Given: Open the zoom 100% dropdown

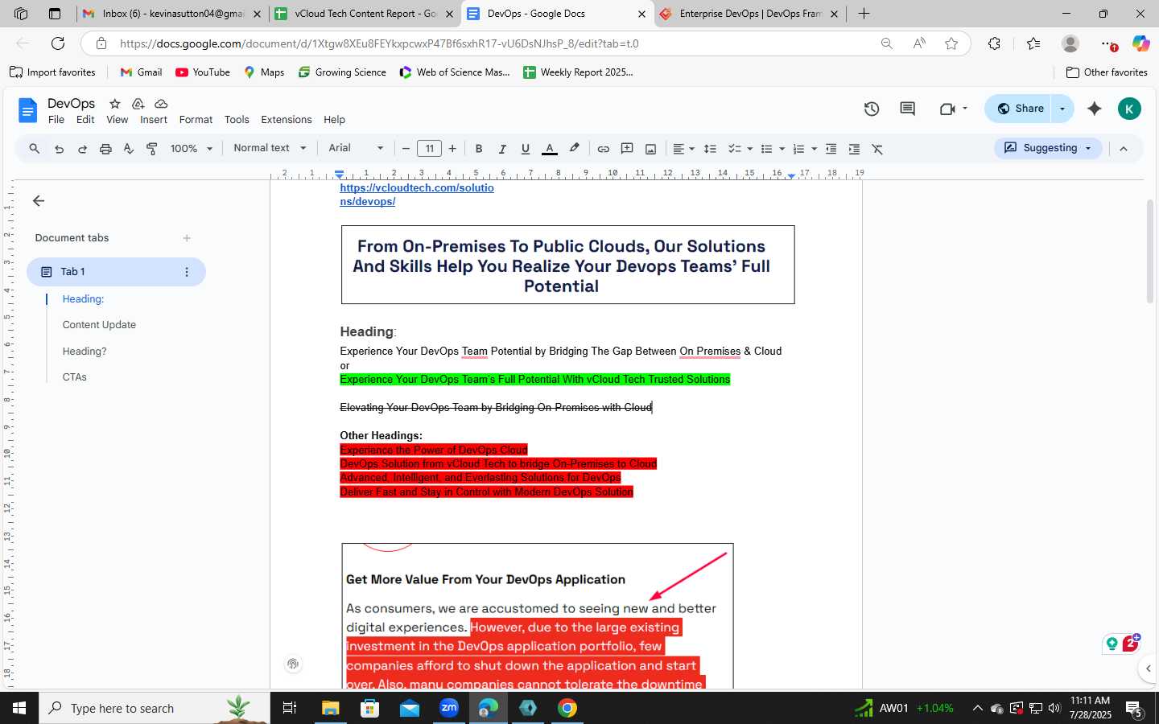Looking at the screenshot, I should coord(192,148).
